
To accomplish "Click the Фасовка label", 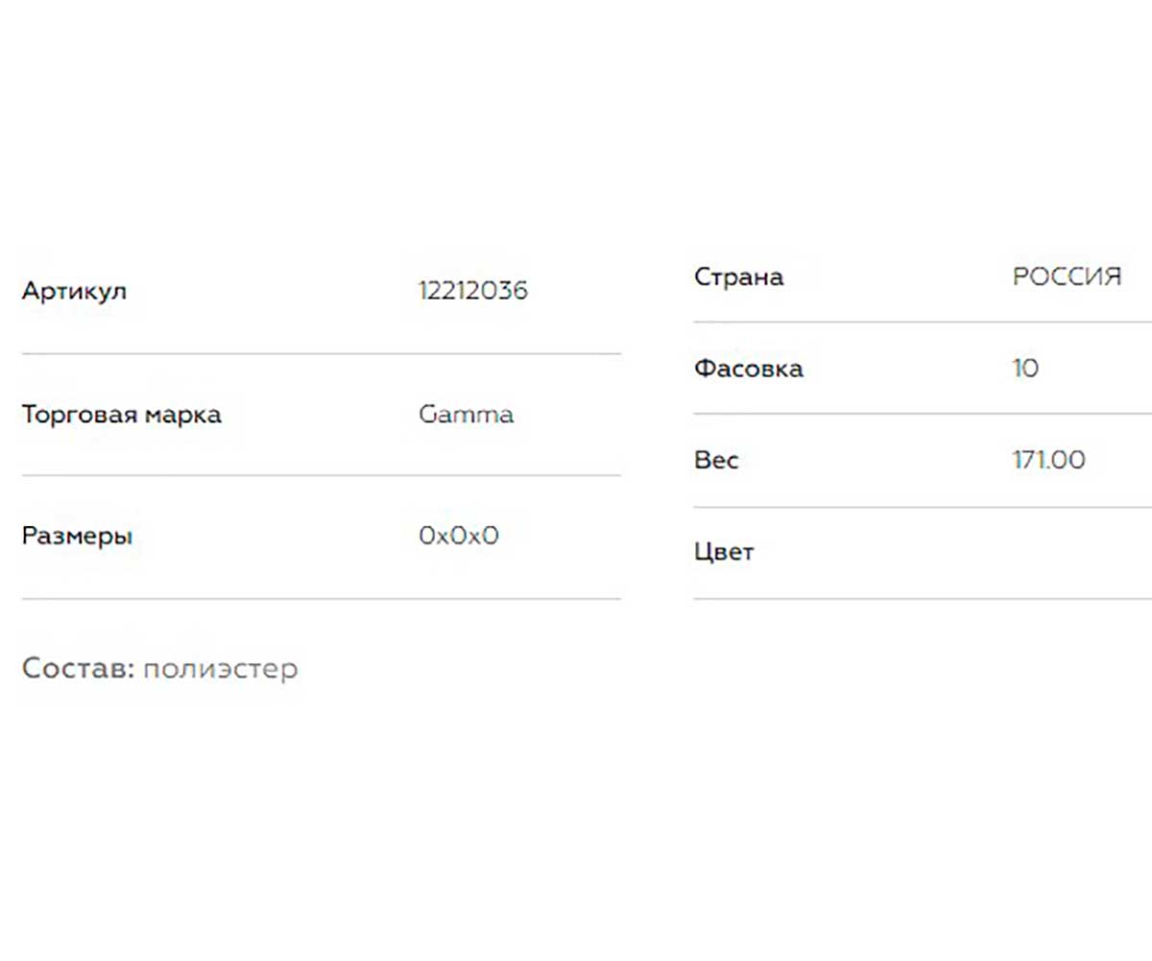I will pyautogui.click(x=748, y=368).
